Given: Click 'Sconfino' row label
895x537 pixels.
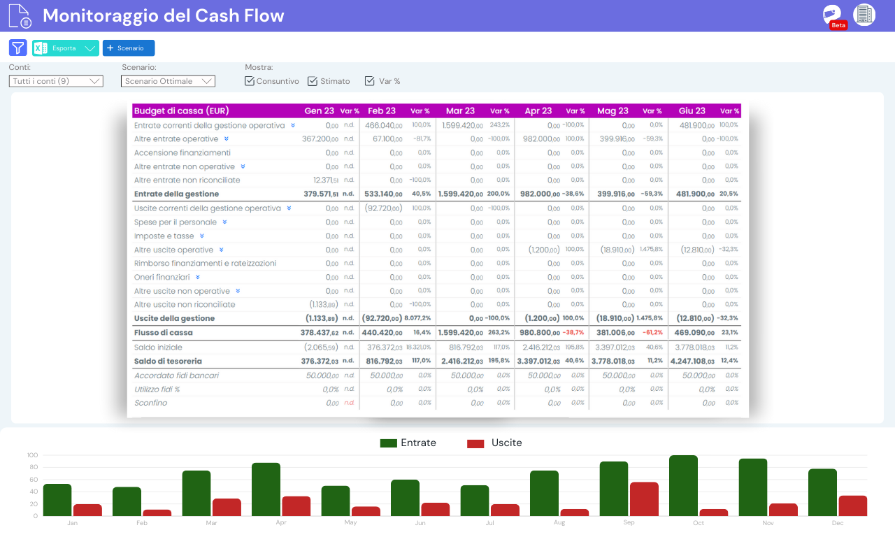Looking at the screenshot, I should 150,403.
